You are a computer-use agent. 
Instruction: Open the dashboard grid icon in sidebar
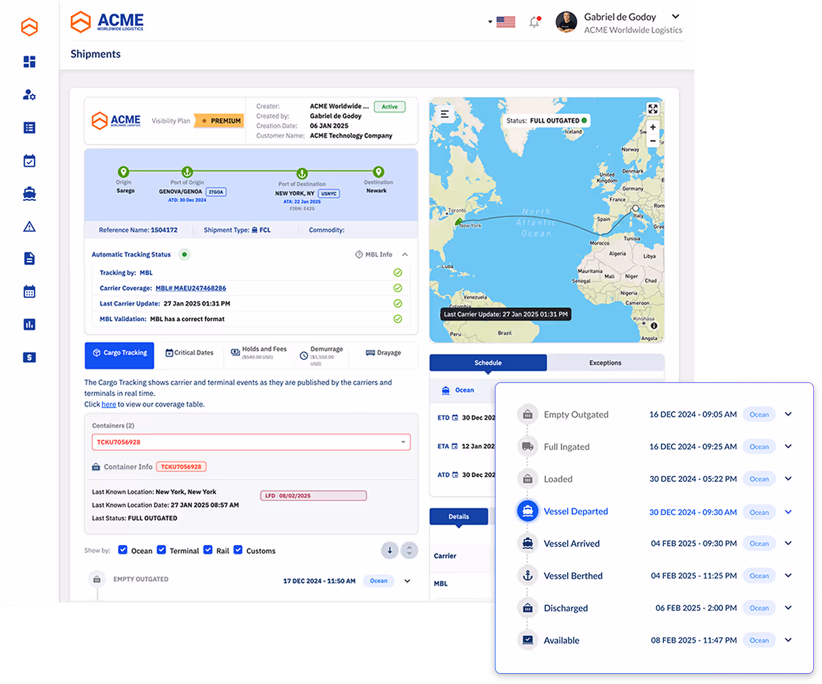point(29,62)
